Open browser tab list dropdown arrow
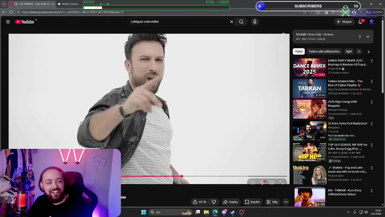The width and height of the screenshot is (385, 217). (4, 4)
